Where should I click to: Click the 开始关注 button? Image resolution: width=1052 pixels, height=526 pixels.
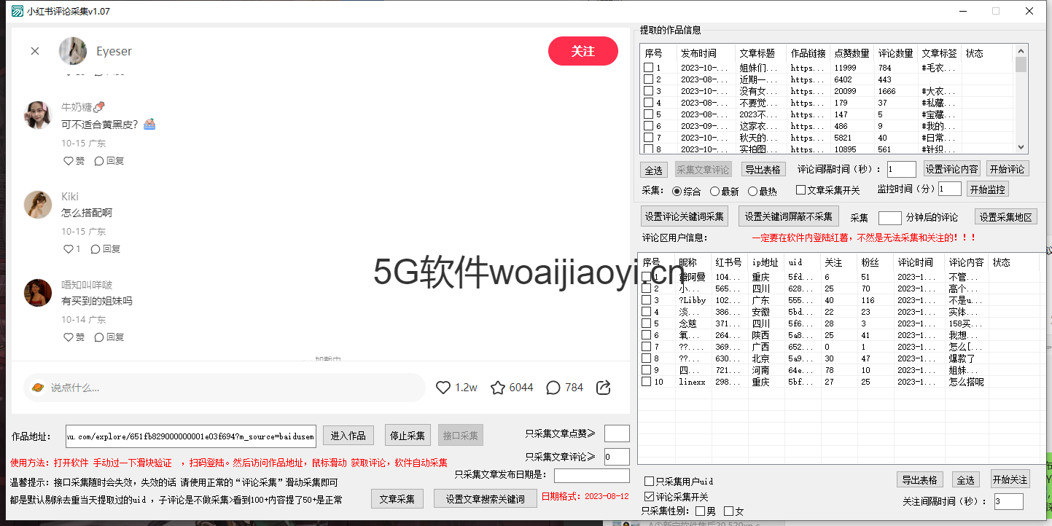coord(1010,479)
